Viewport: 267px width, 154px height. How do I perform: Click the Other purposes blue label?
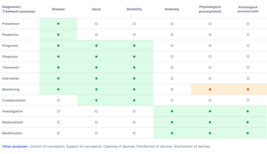pos(15,146)
